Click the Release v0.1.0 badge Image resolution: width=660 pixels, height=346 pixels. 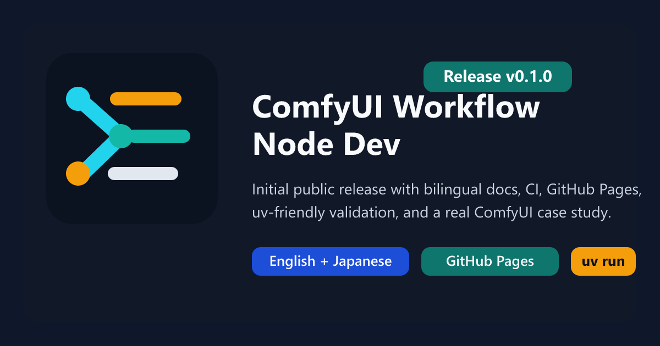[498, 77]
